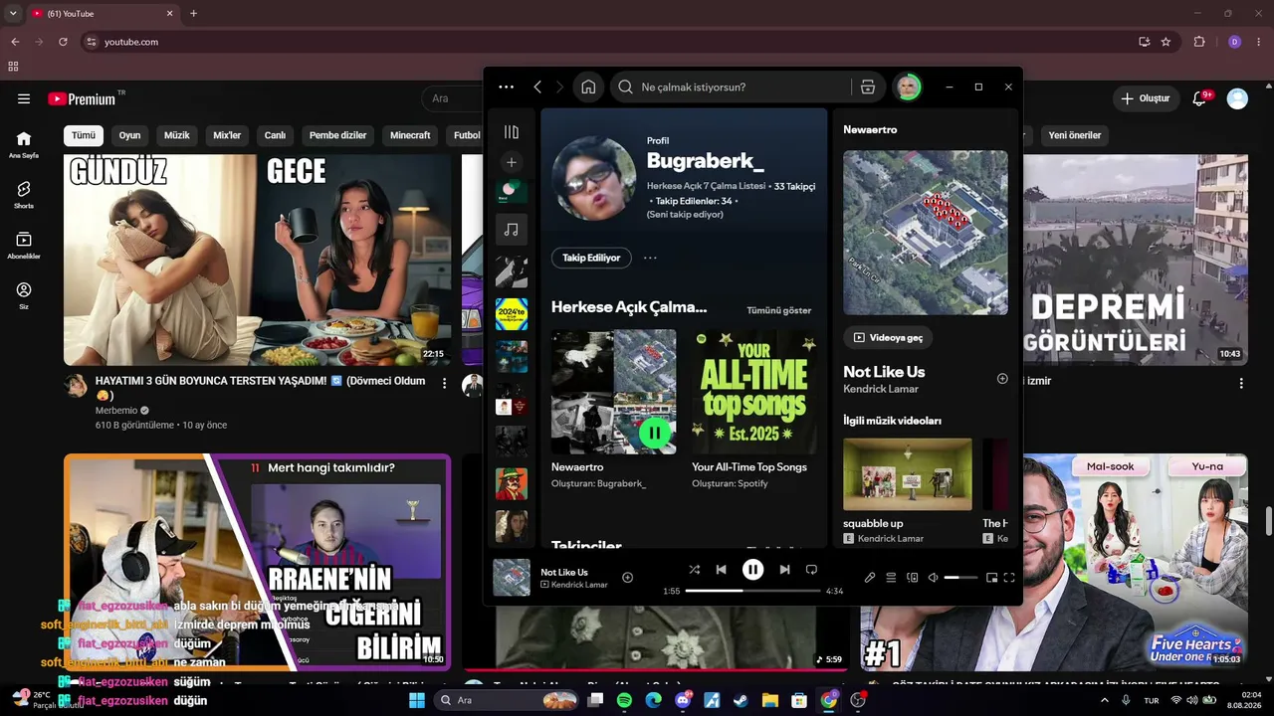
Task: Open the YouTube hamburger guide menu
Action: click(x=24, y=98)
